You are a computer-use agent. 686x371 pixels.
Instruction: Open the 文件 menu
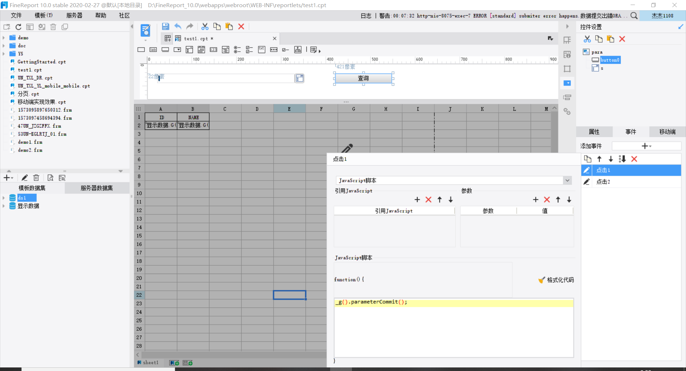[x=16, y=15]
